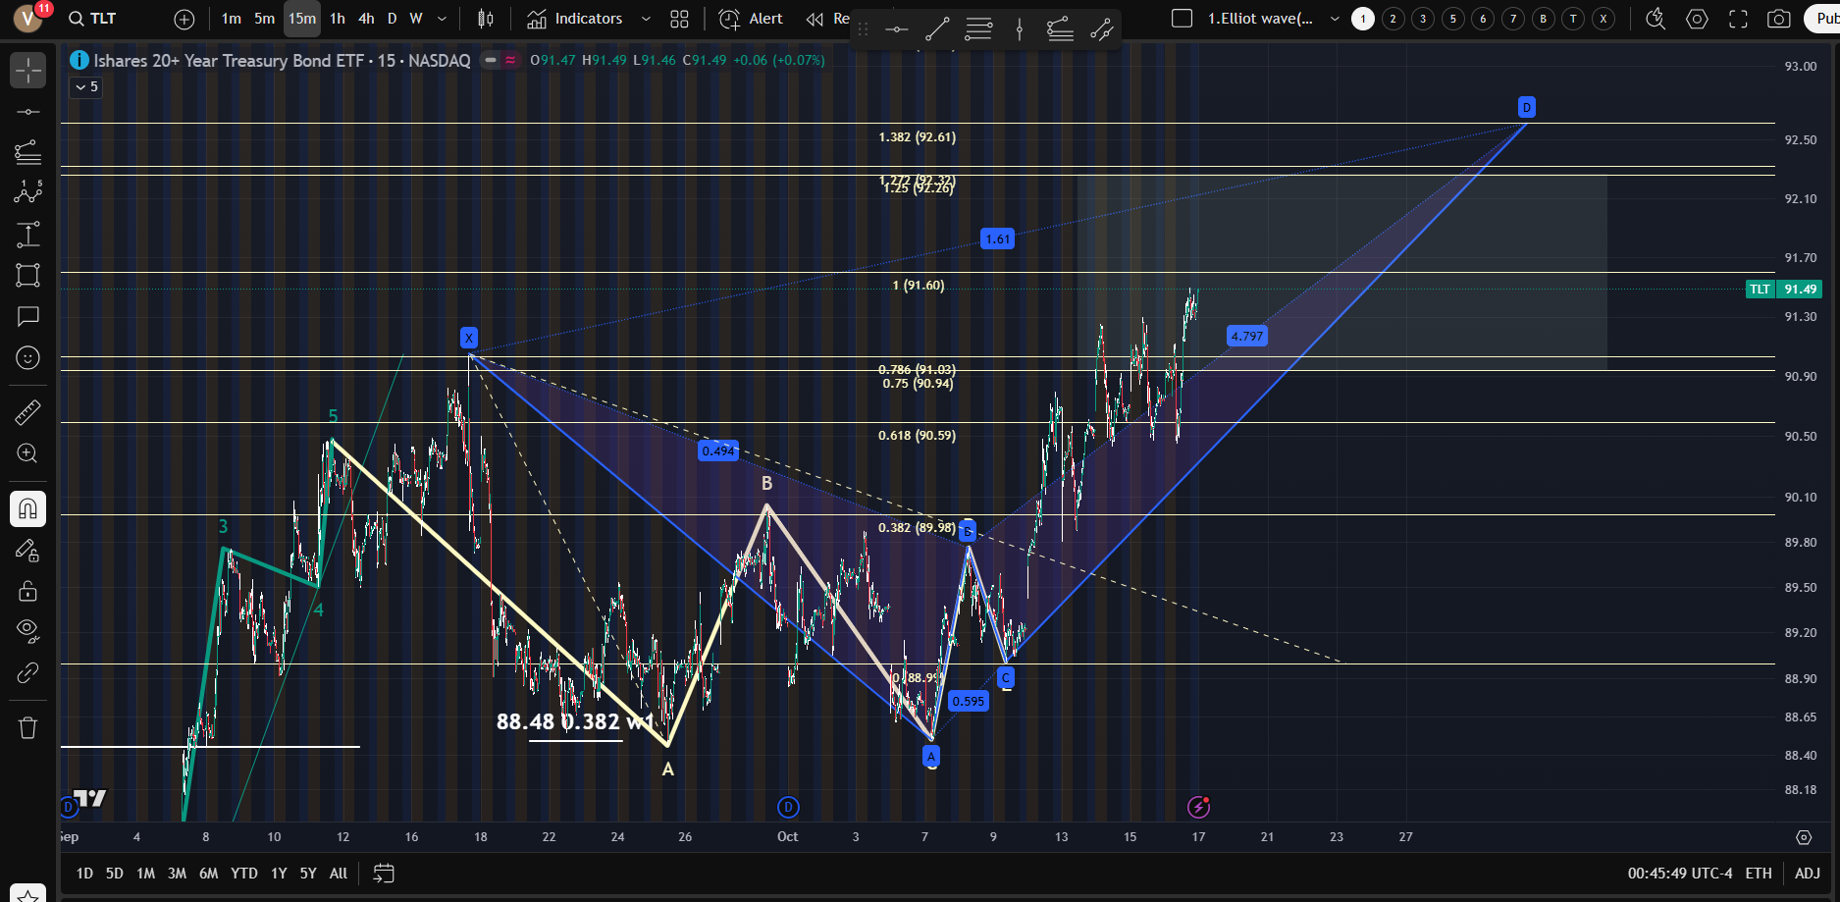Select the Fibonacci retracement tool in left sidebar
The height and width of the screenshot is (902, 1840).
[27, 152]
